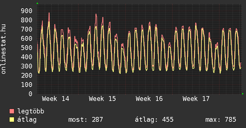Screen dimensions: 246x128
Task: Click the átlag legend text label
Action: 27,120
